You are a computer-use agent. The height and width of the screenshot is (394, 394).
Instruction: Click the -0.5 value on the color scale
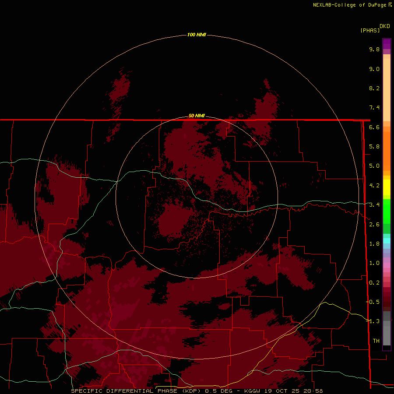pyautogui.click(x=373, y=302)
